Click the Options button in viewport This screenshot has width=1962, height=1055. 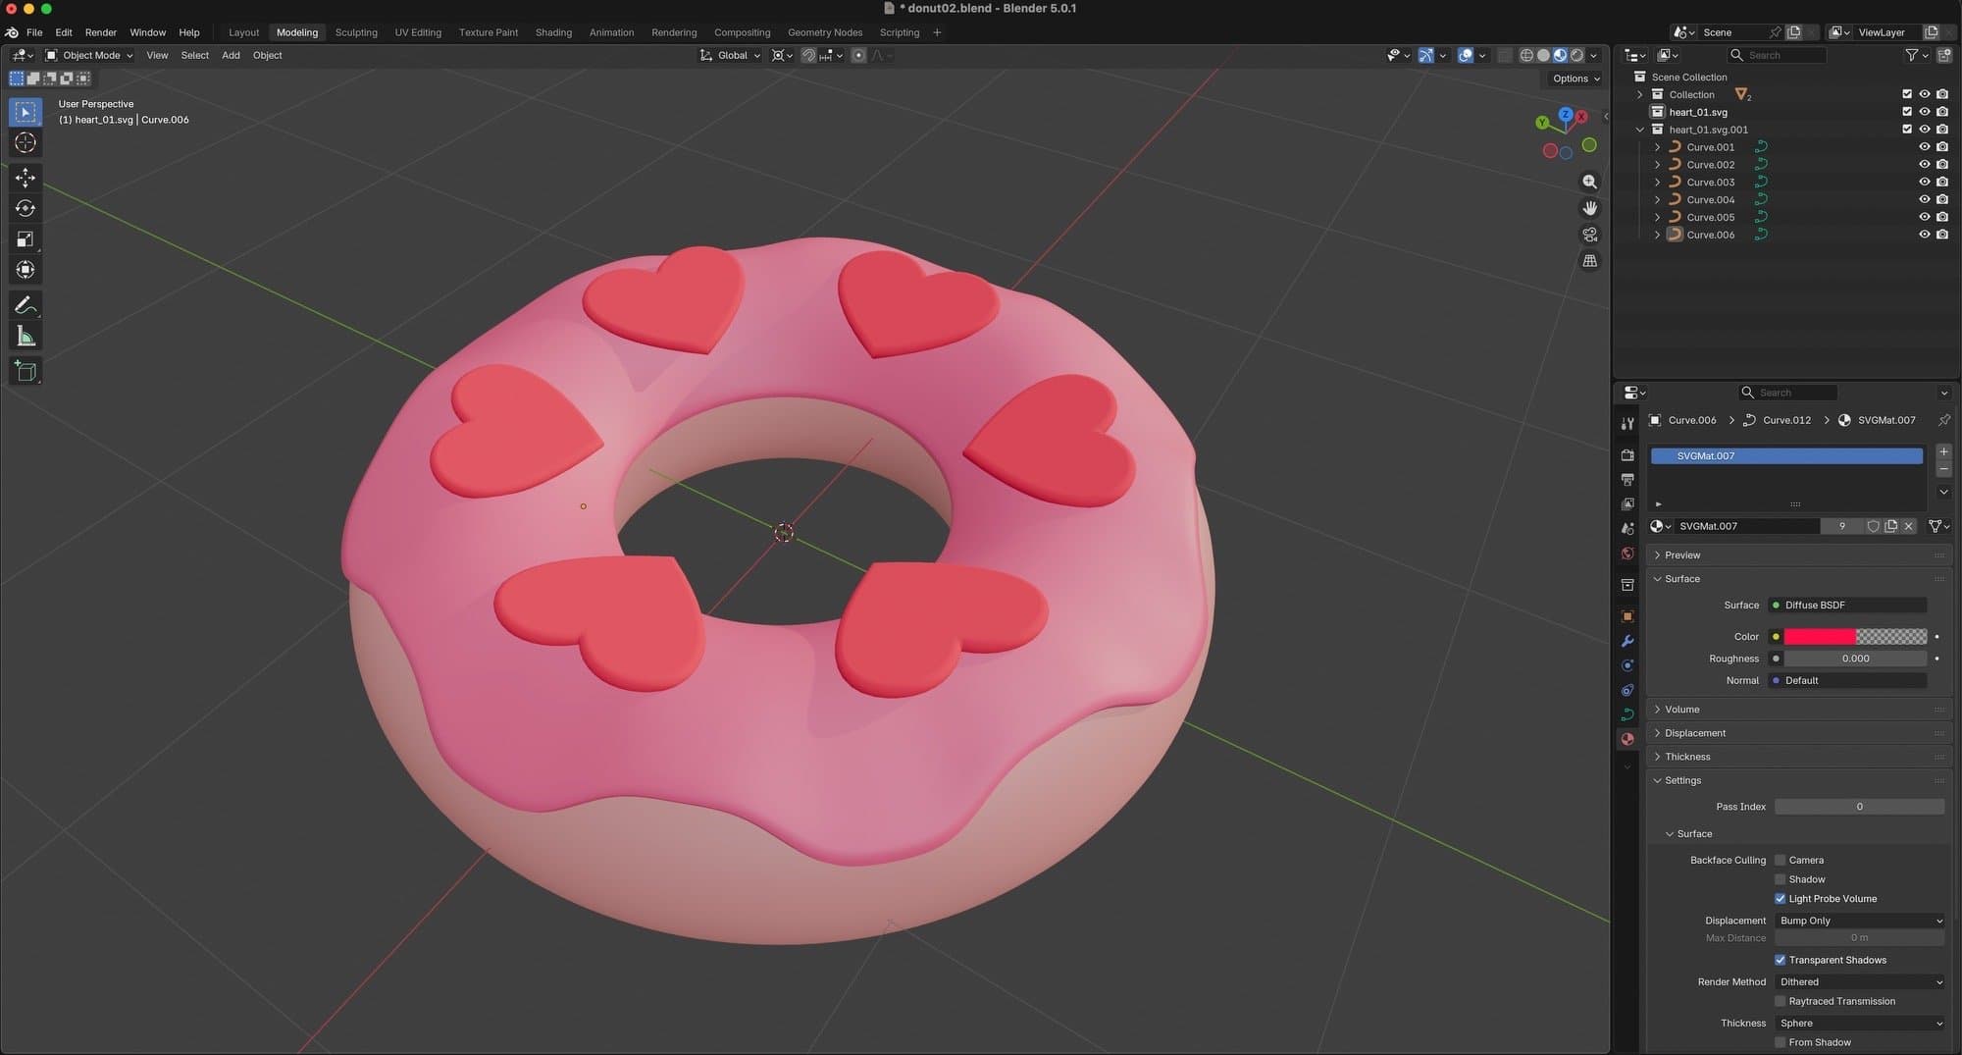(x=1575, y=79)
